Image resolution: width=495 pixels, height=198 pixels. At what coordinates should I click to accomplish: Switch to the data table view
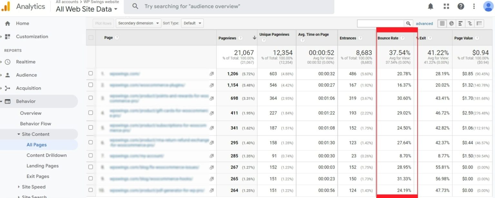pos(442,24)
